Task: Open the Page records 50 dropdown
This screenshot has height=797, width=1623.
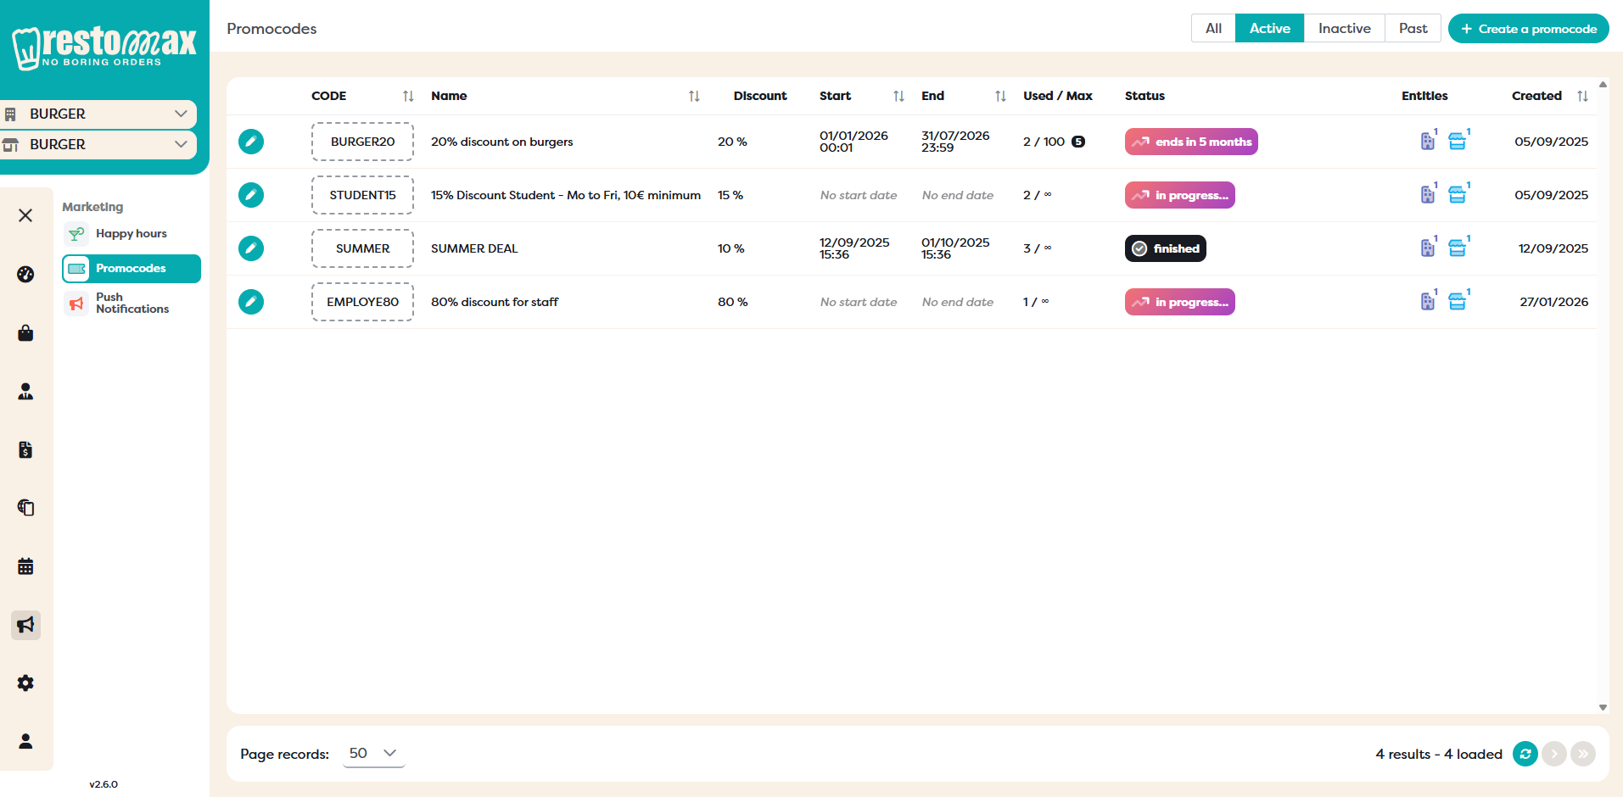Action: pos(373,753)
